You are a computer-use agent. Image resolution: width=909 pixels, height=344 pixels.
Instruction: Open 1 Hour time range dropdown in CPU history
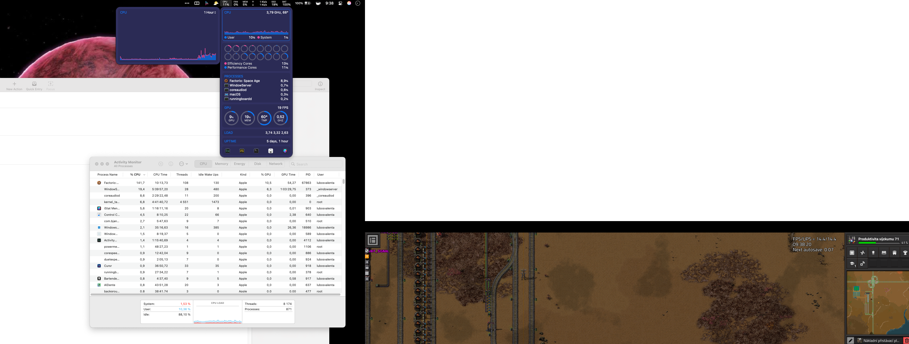coord(210,12)
